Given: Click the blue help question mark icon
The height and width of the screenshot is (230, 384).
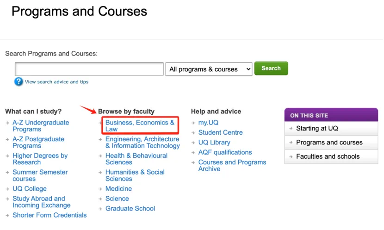Looking at the screenshot, I should tap(19, 82).
